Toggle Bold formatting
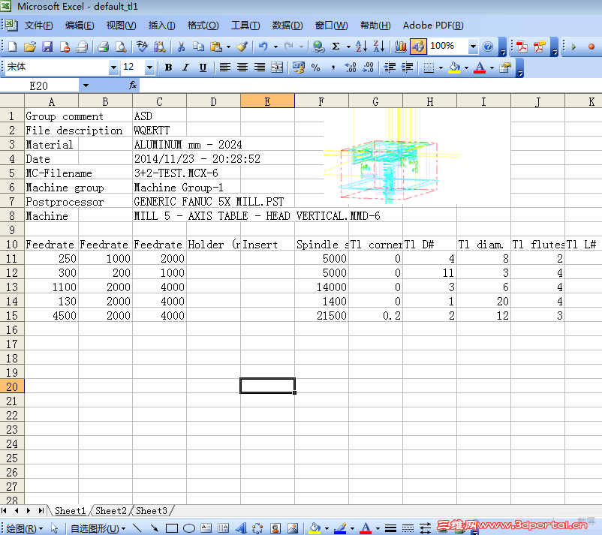 [168, 68]
